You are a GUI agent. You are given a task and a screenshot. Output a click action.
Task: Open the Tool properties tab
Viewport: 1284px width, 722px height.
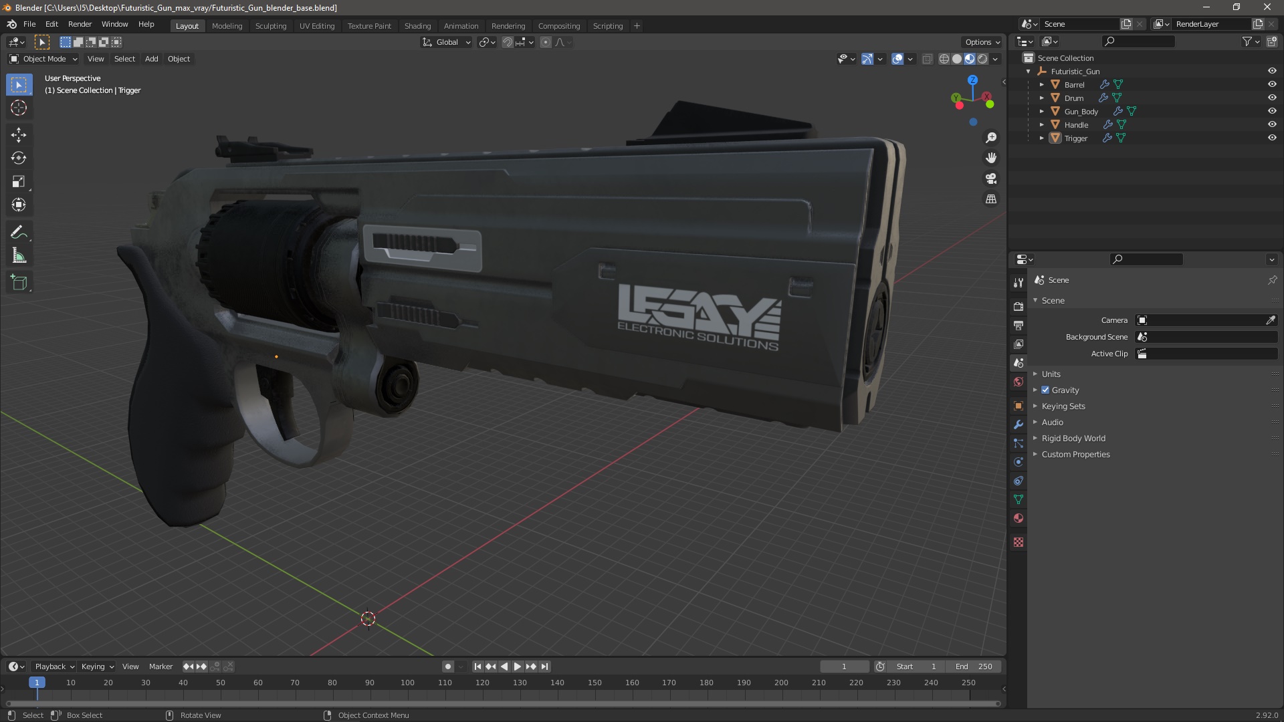(1019, 283)
